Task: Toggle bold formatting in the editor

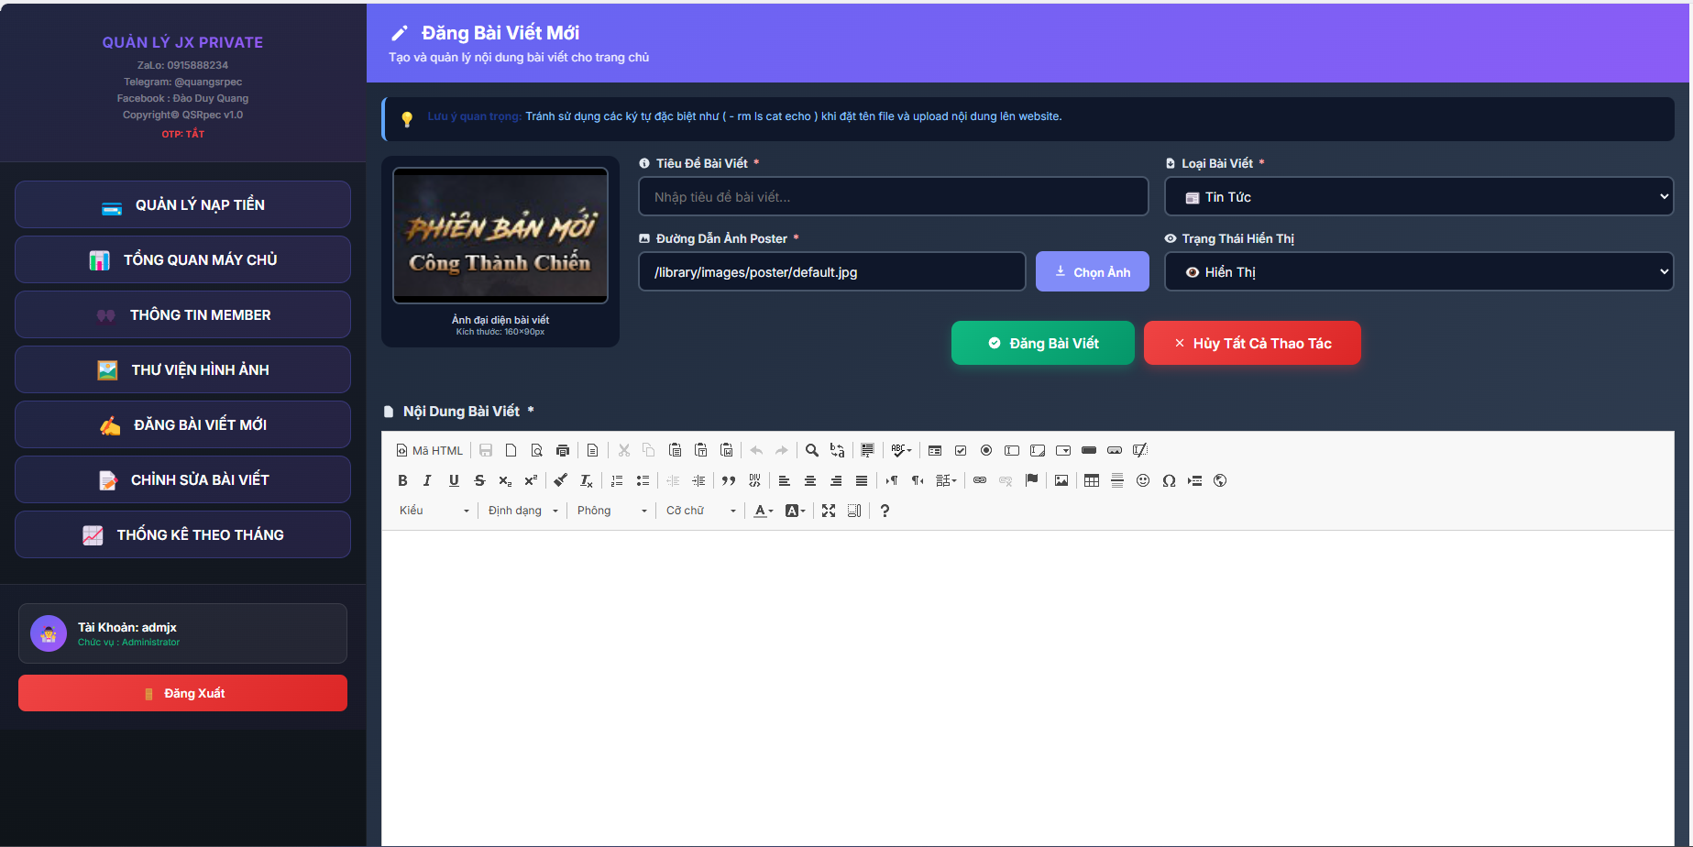Action: click(x=402, y=480)
